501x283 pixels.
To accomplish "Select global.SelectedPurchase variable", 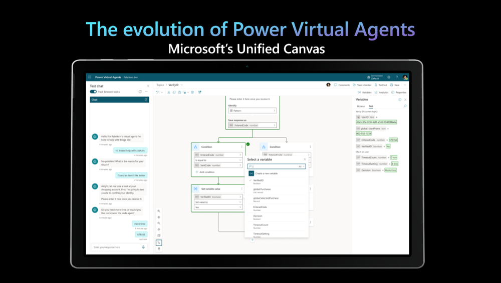I will [276, 199].
